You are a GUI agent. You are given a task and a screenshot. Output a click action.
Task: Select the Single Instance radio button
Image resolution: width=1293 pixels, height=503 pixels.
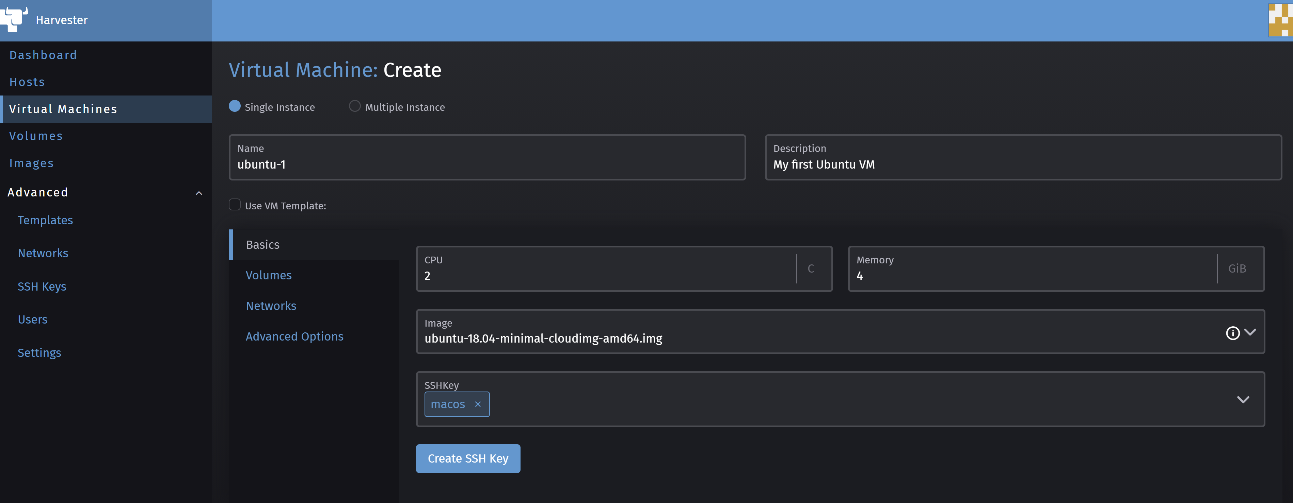pyautogui.click(x=235, y=106)
